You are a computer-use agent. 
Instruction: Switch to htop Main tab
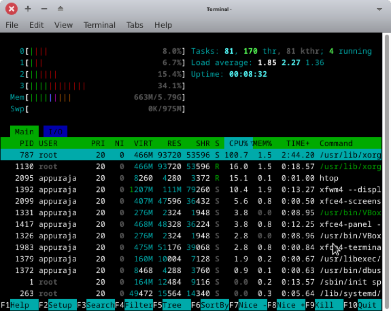coord(24,131)
